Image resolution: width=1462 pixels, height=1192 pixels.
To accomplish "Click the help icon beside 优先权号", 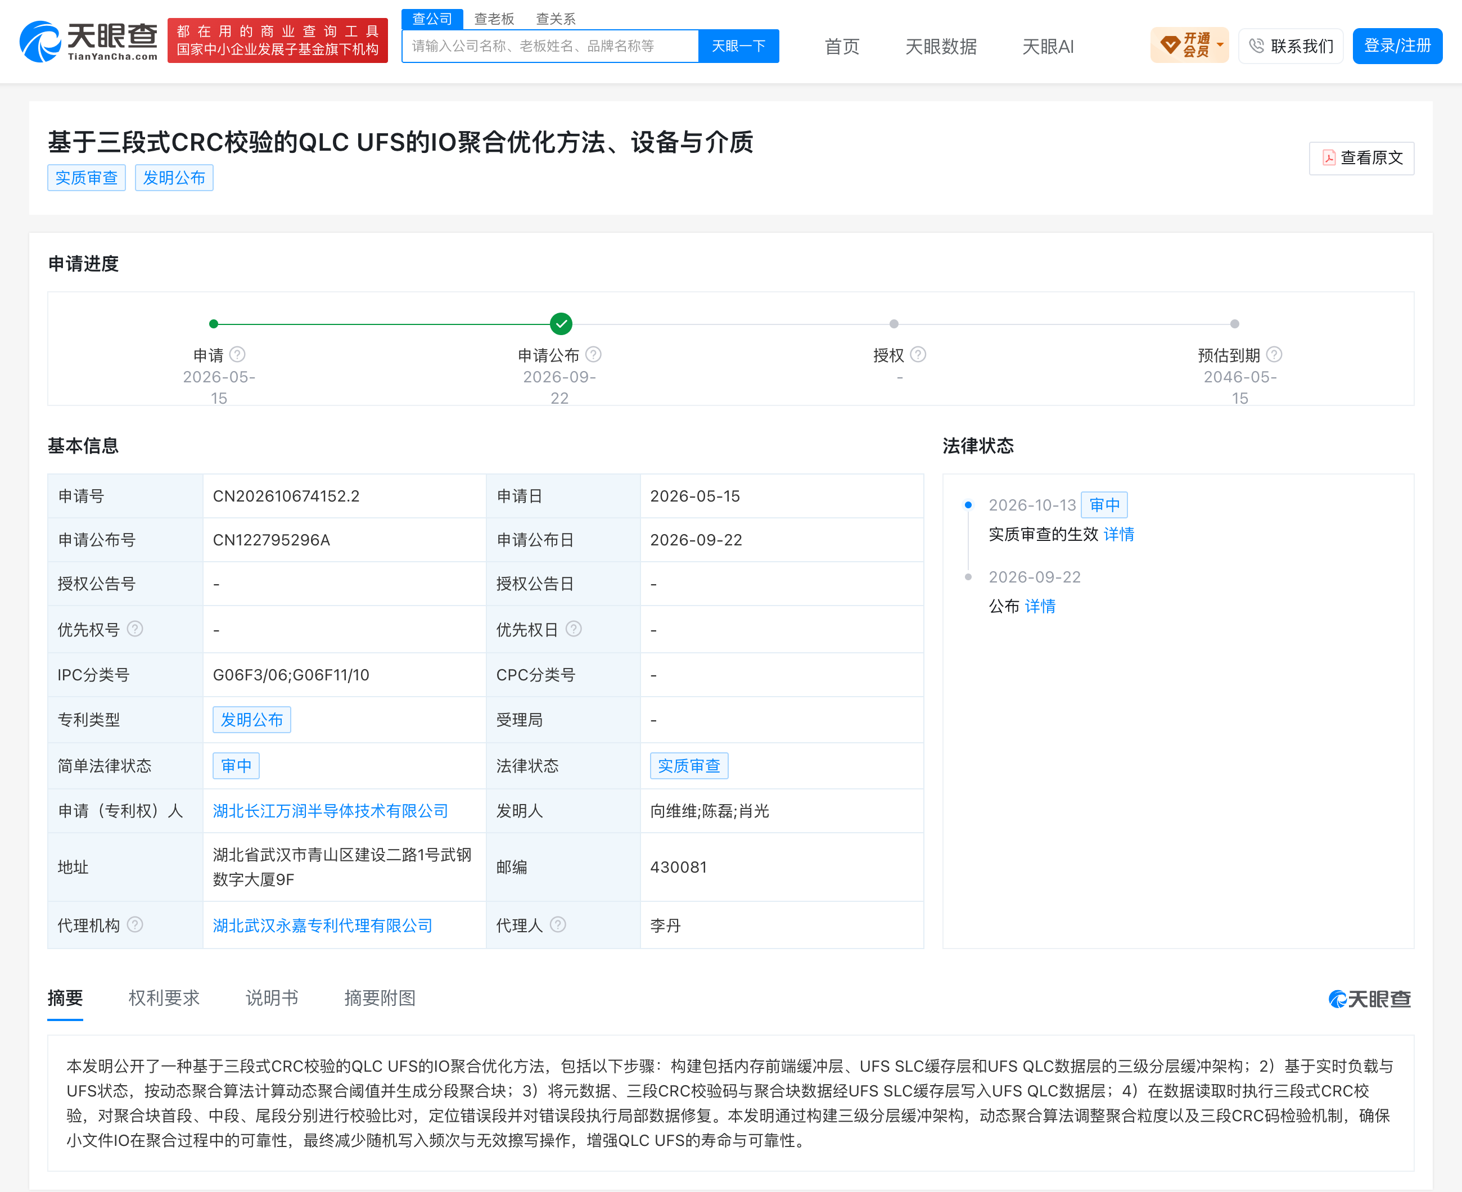I will point(136,629).
